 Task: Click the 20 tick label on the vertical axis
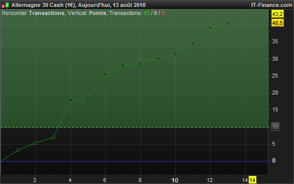coord(275,92)
